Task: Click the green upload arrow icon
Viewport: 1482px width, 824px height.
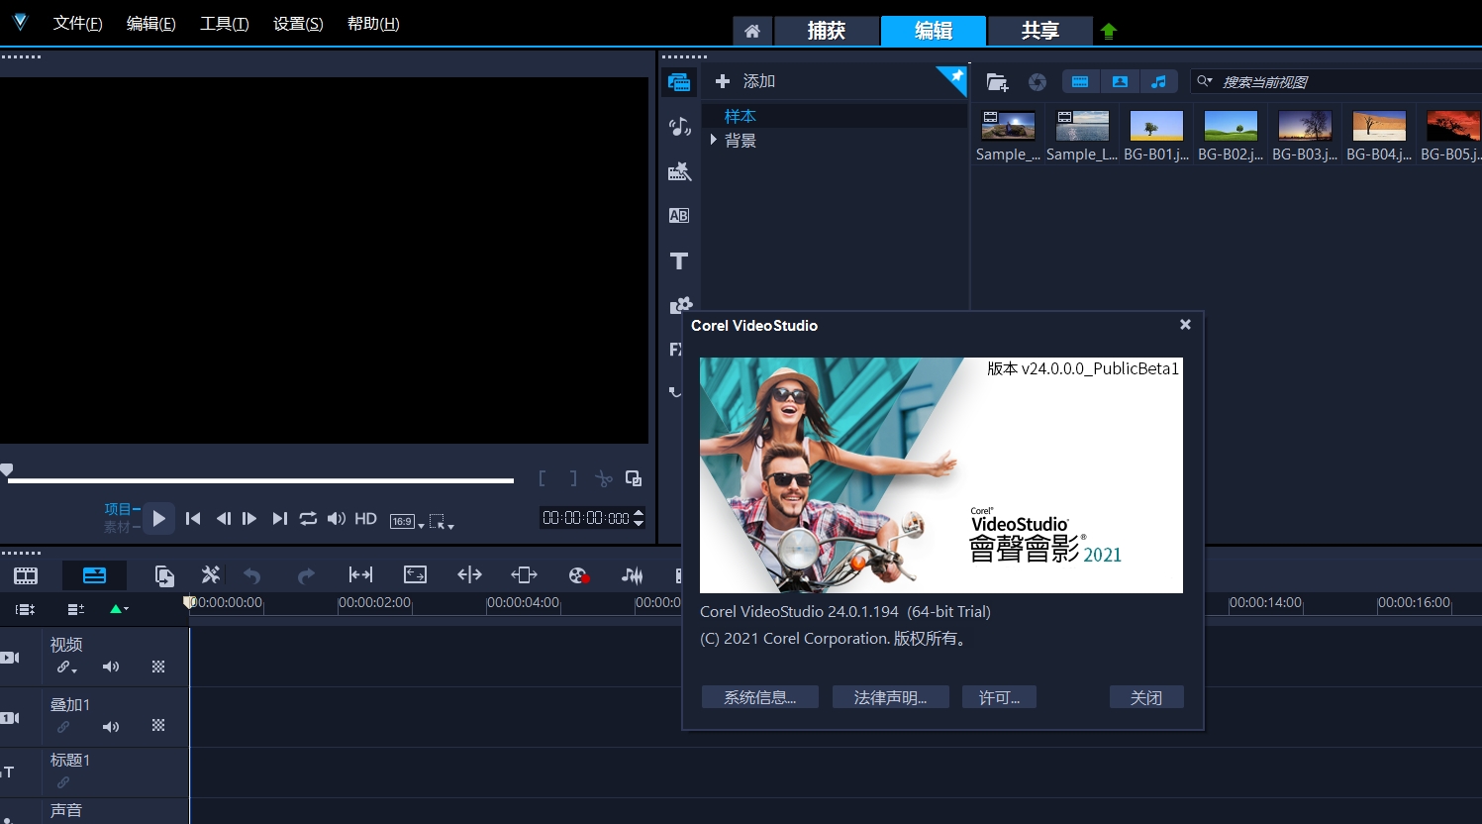Action: [1109, 32]
